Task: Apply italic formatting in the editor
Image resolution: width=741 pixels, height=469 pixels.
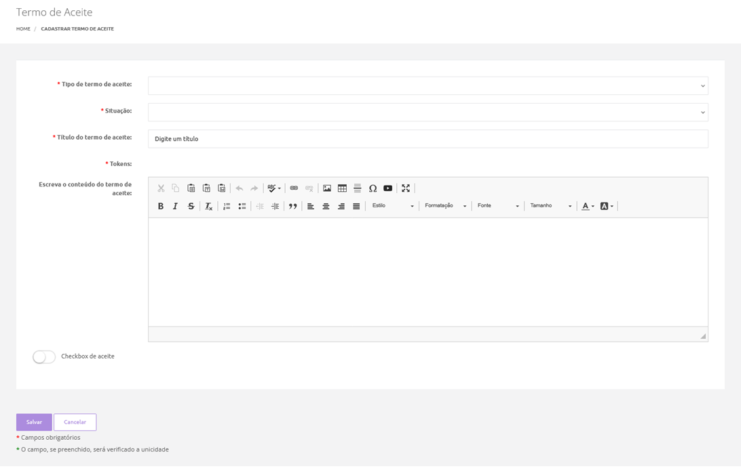Action: [x=175, y=206]
